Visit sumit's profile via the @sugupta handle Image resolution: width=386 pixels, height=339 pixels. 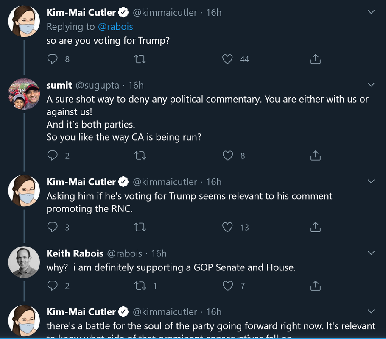(97, 85)
